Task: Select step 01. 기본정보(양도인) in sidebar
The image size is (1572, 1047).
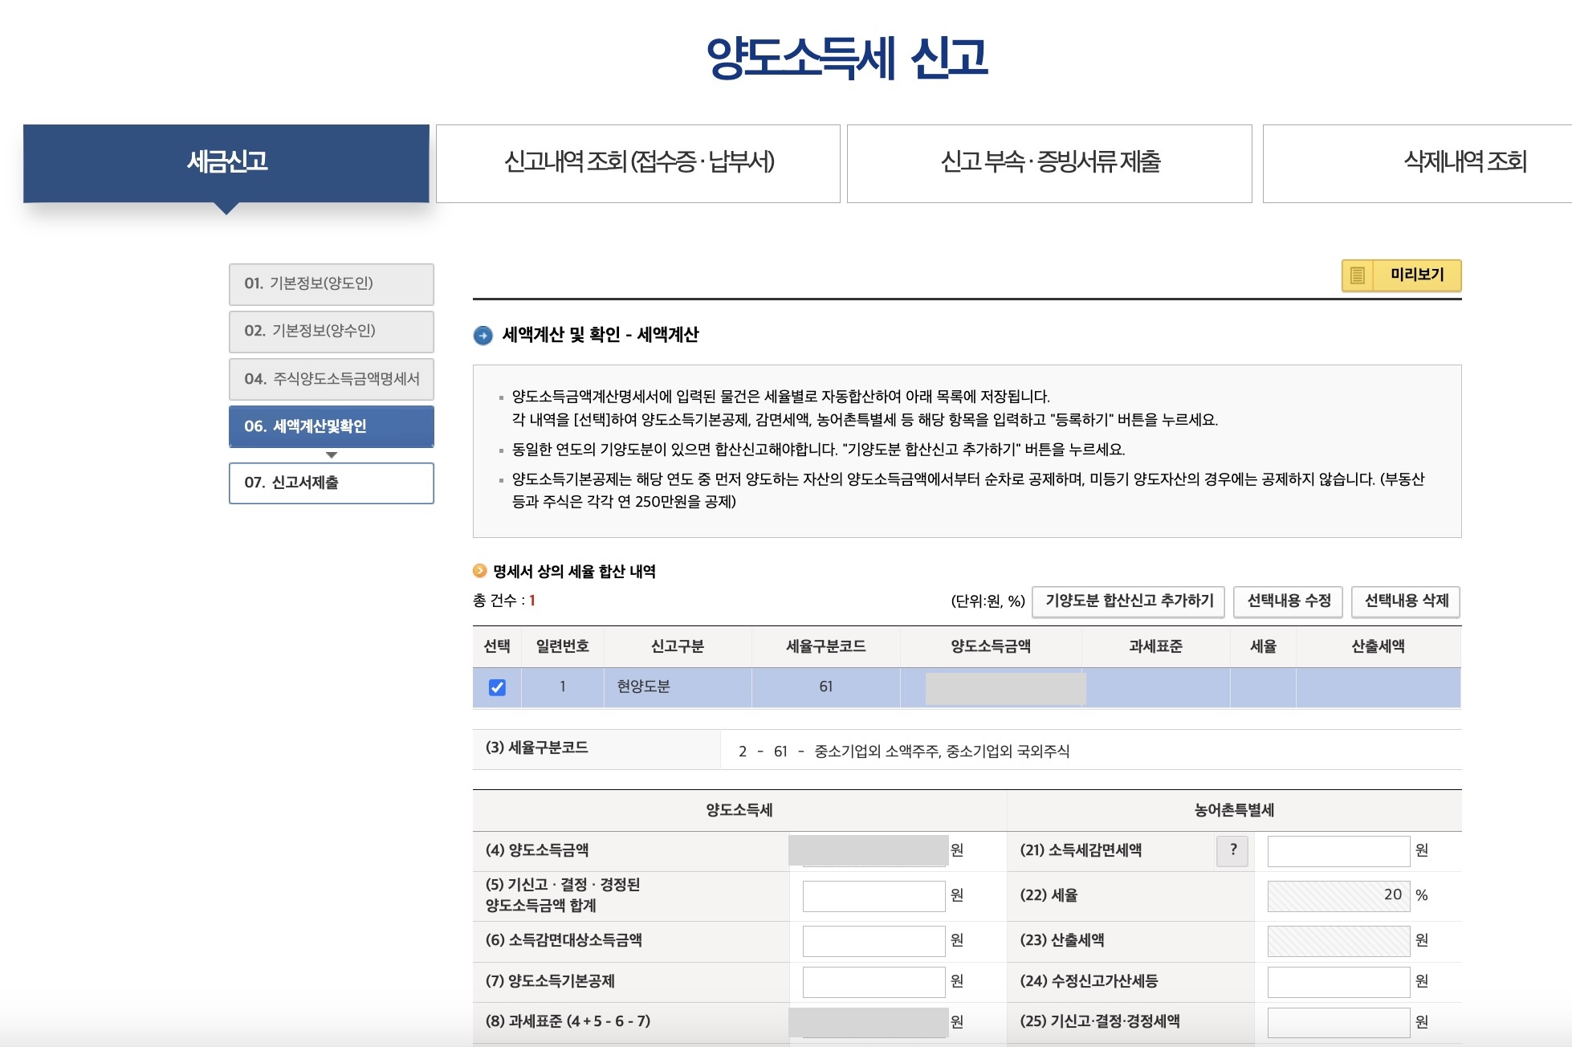Action: coord(331,283)
